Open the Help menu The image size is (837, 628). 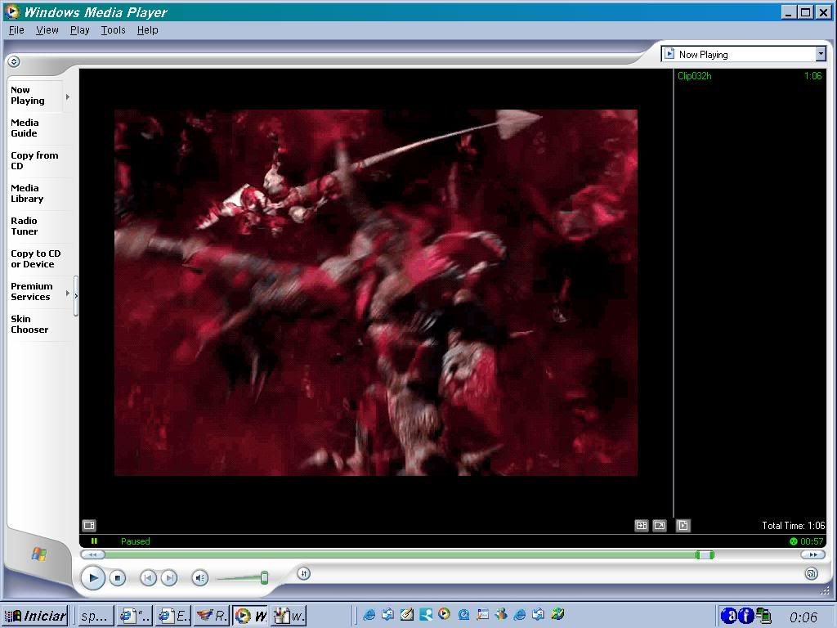point(147,30)
